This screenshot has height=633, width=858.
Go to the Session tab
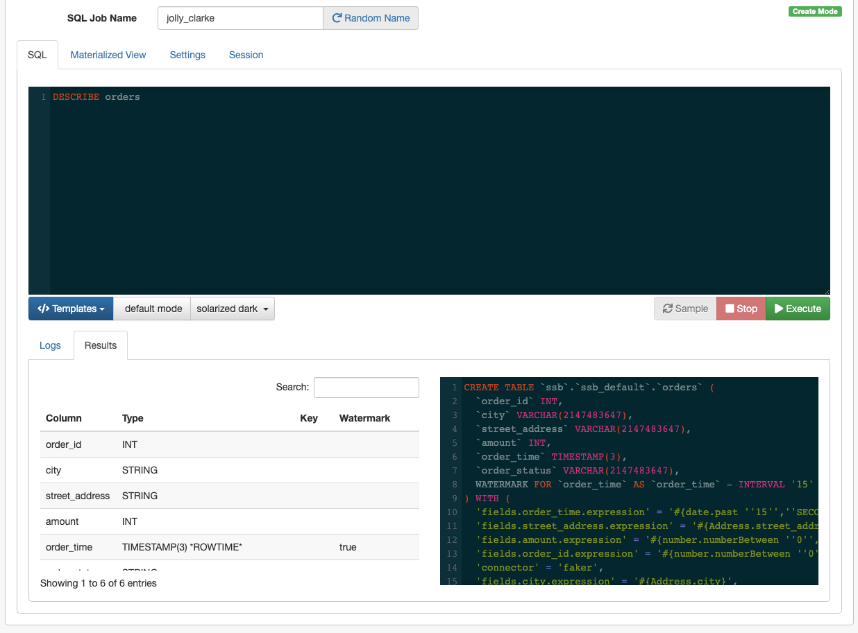tap(246, 55)
